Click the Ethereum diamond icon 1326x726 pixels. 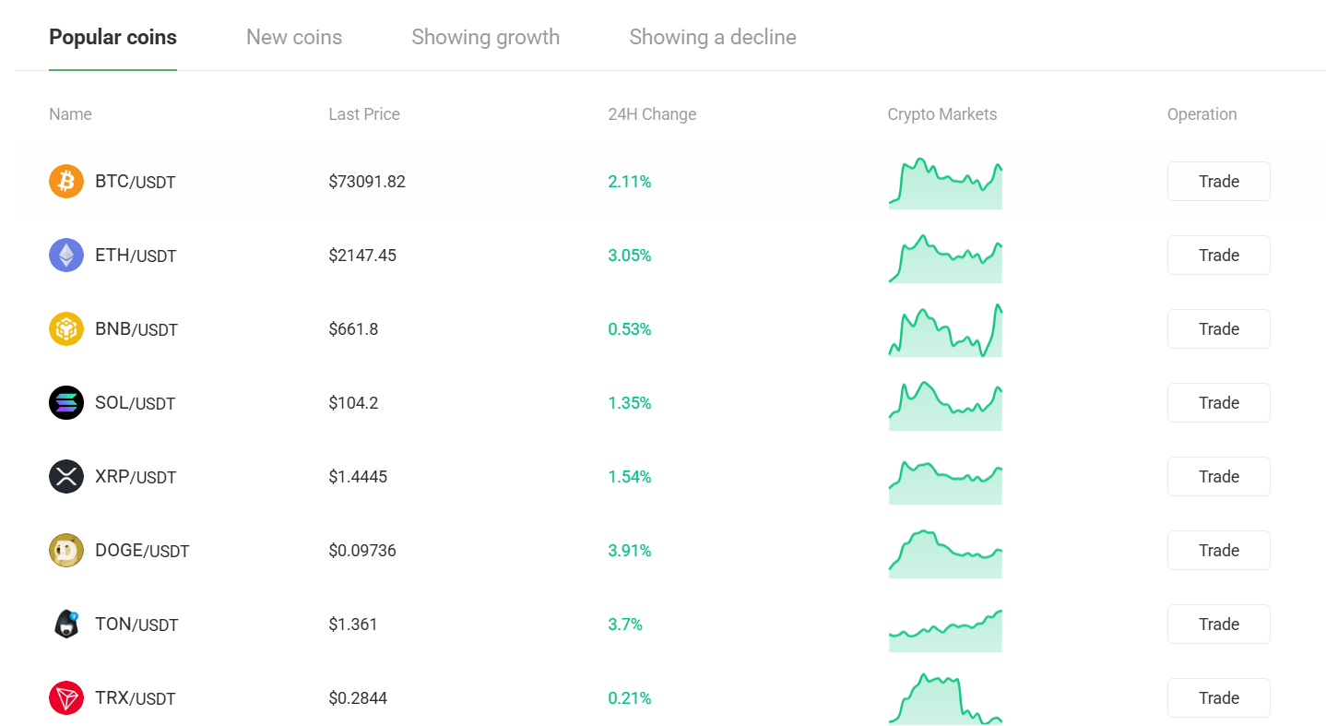66,255
